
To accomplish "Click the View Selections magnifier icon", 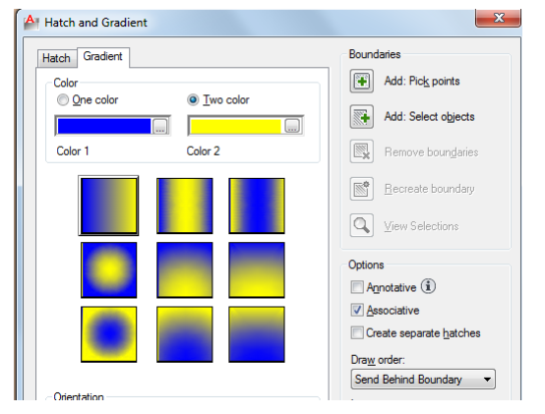I will 361,225.
